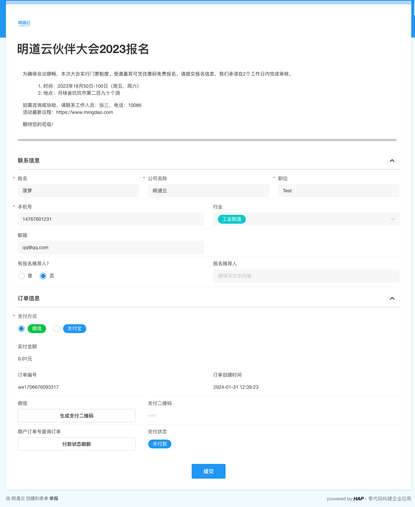Open the 行业 dropdown arrow
This screenshot has height=507, width=415.
(393, 219)
